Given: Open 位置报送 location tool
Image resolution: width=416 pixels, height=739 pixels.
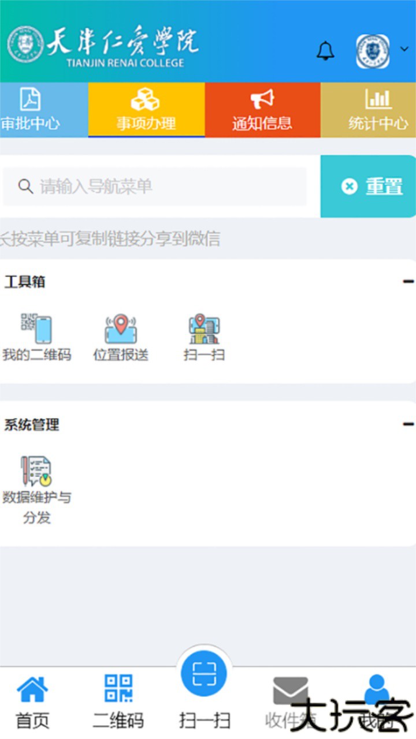Looking at the screenshot, I should 121,338.
